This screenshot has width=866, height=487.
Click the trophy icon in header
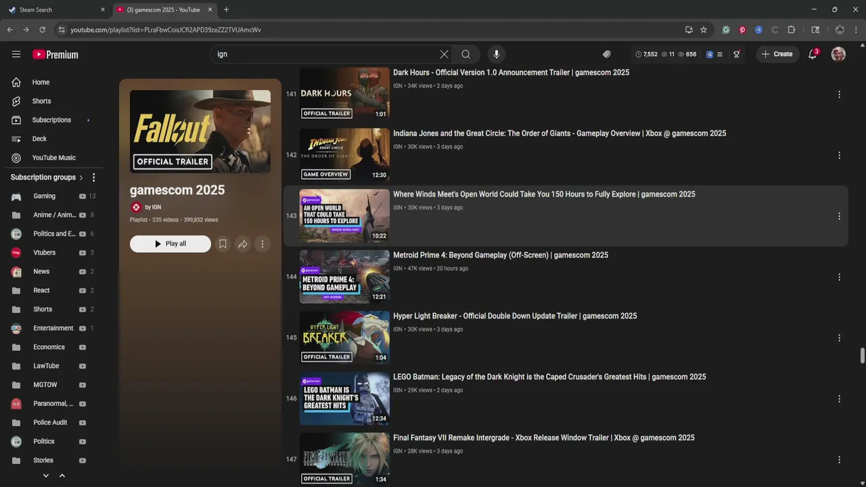737,54
